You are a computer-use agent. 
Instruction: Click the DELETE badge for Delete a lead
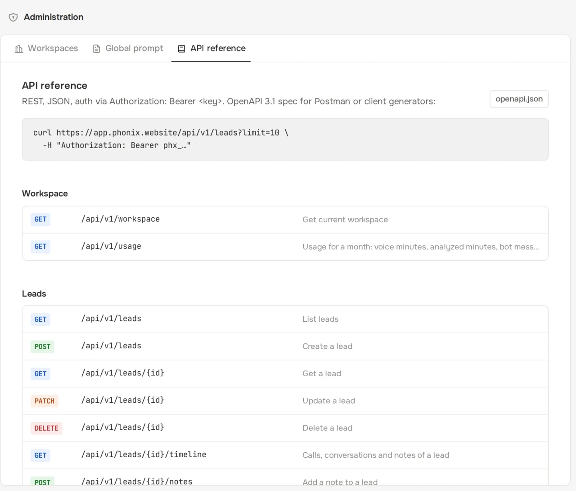(x=46, y=428)
